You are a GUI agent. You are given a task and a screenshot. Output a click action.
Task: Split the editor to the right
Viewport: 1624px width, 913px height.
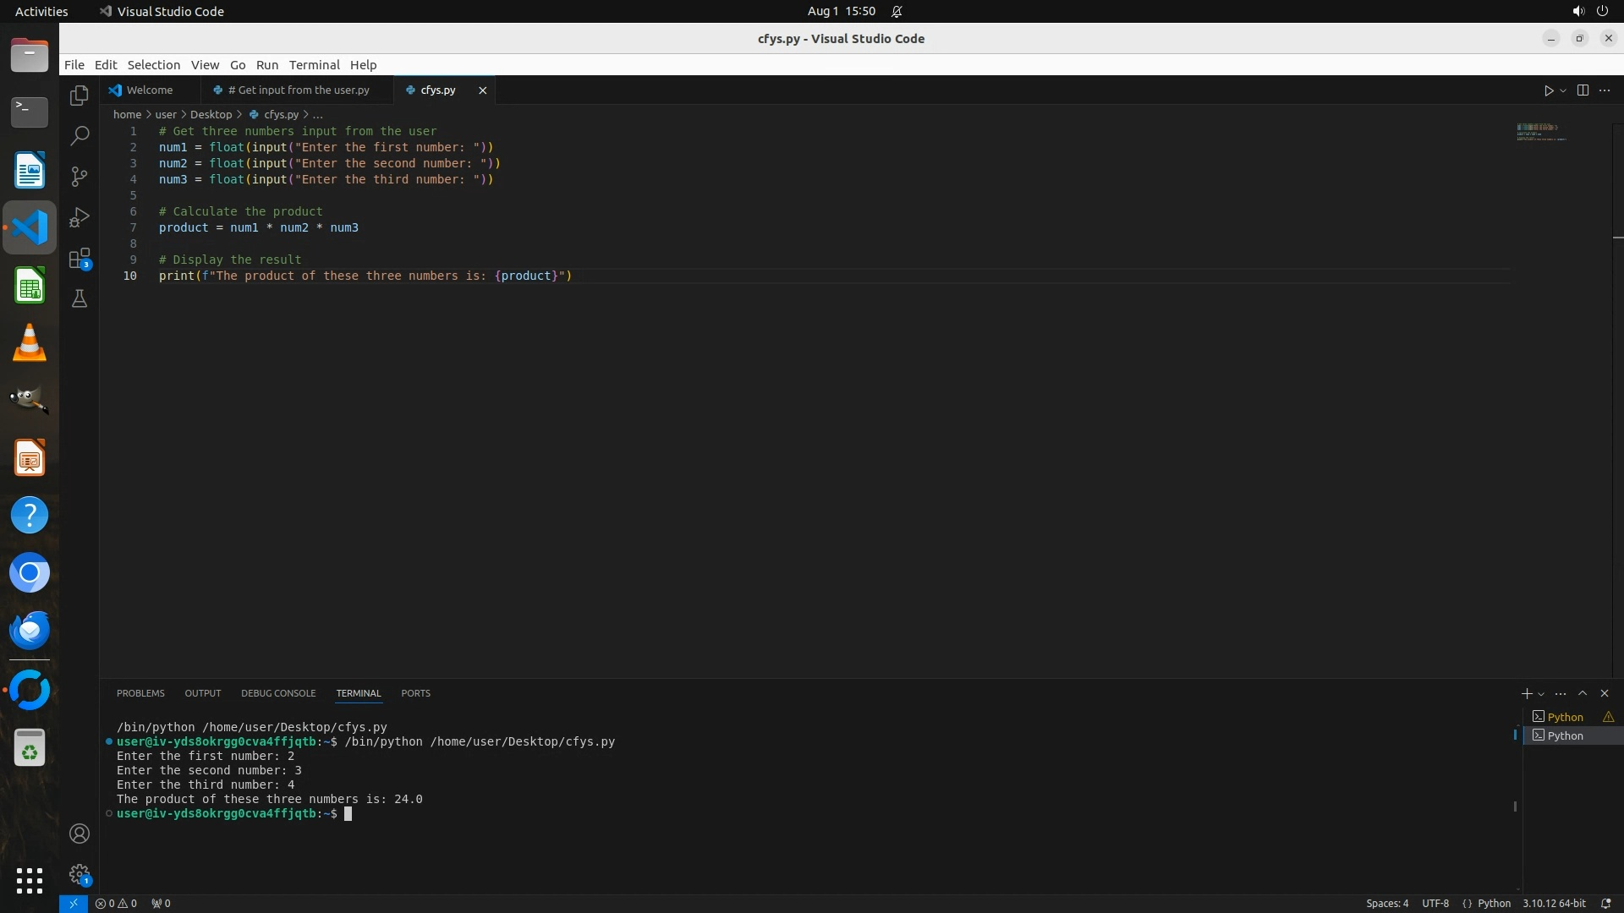1583,90
